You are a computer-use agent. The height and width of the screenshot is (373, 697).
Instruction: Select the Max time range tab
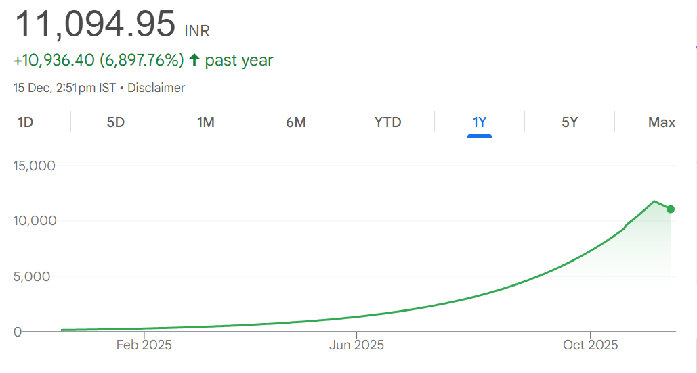click(662, 122)
